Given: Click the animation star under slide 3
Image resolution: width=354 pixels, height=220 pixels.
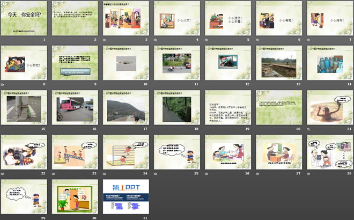Looking at the screenshot, I should 104,40.
